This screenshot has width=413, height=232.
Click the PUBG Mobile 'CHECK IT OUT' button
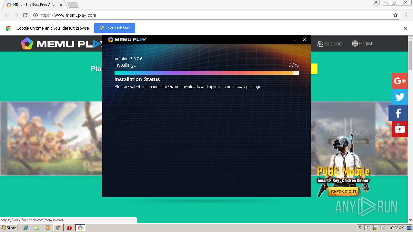(x=344, y=192)
